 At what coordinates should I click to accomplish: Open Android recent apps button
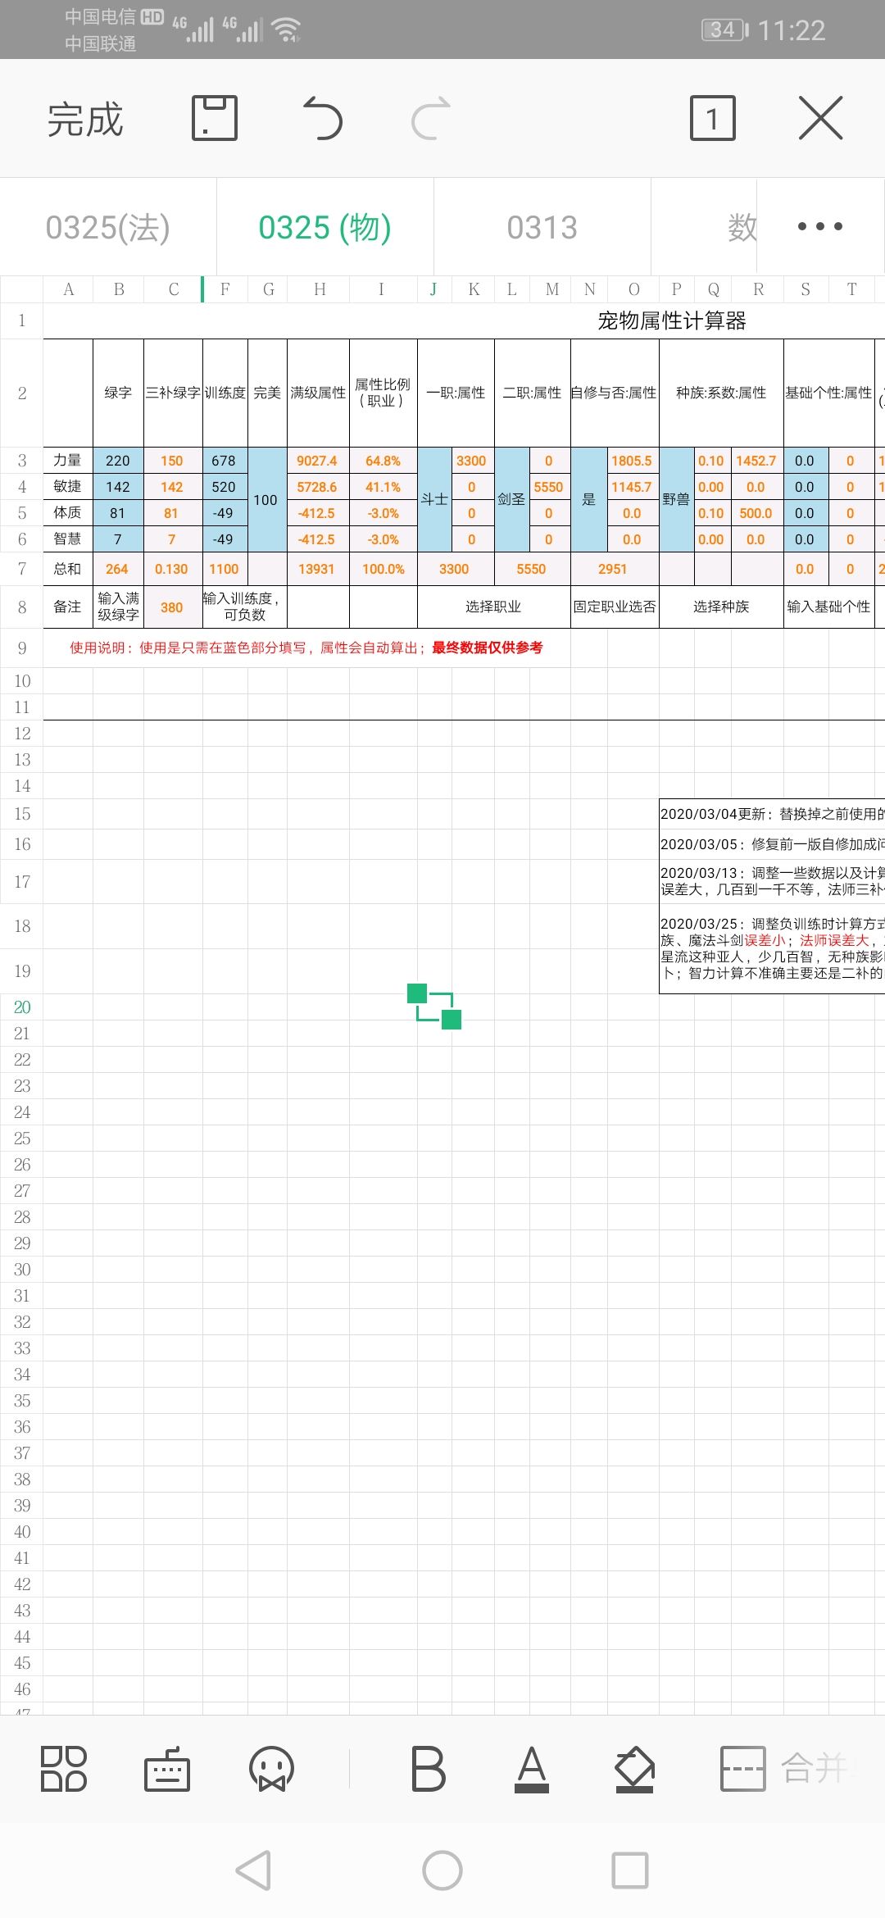click(x=630, y=1870)
